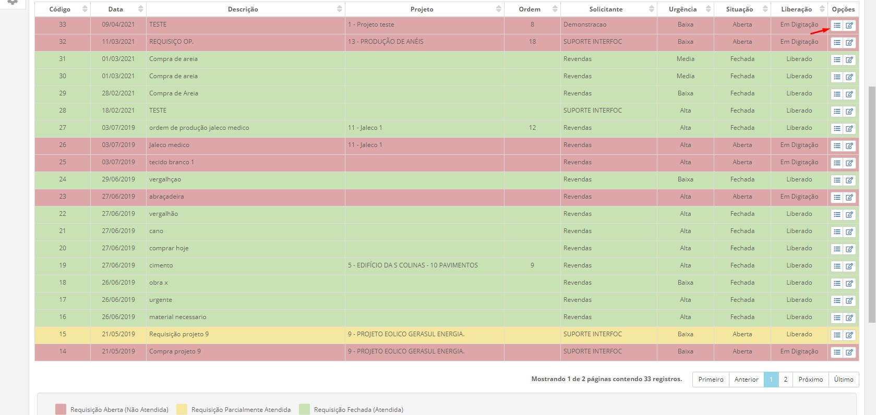Viewport: 876px width, 415px height.
Task: Edit requisition 22 with pencil icon
Action: tap(849, 215)
